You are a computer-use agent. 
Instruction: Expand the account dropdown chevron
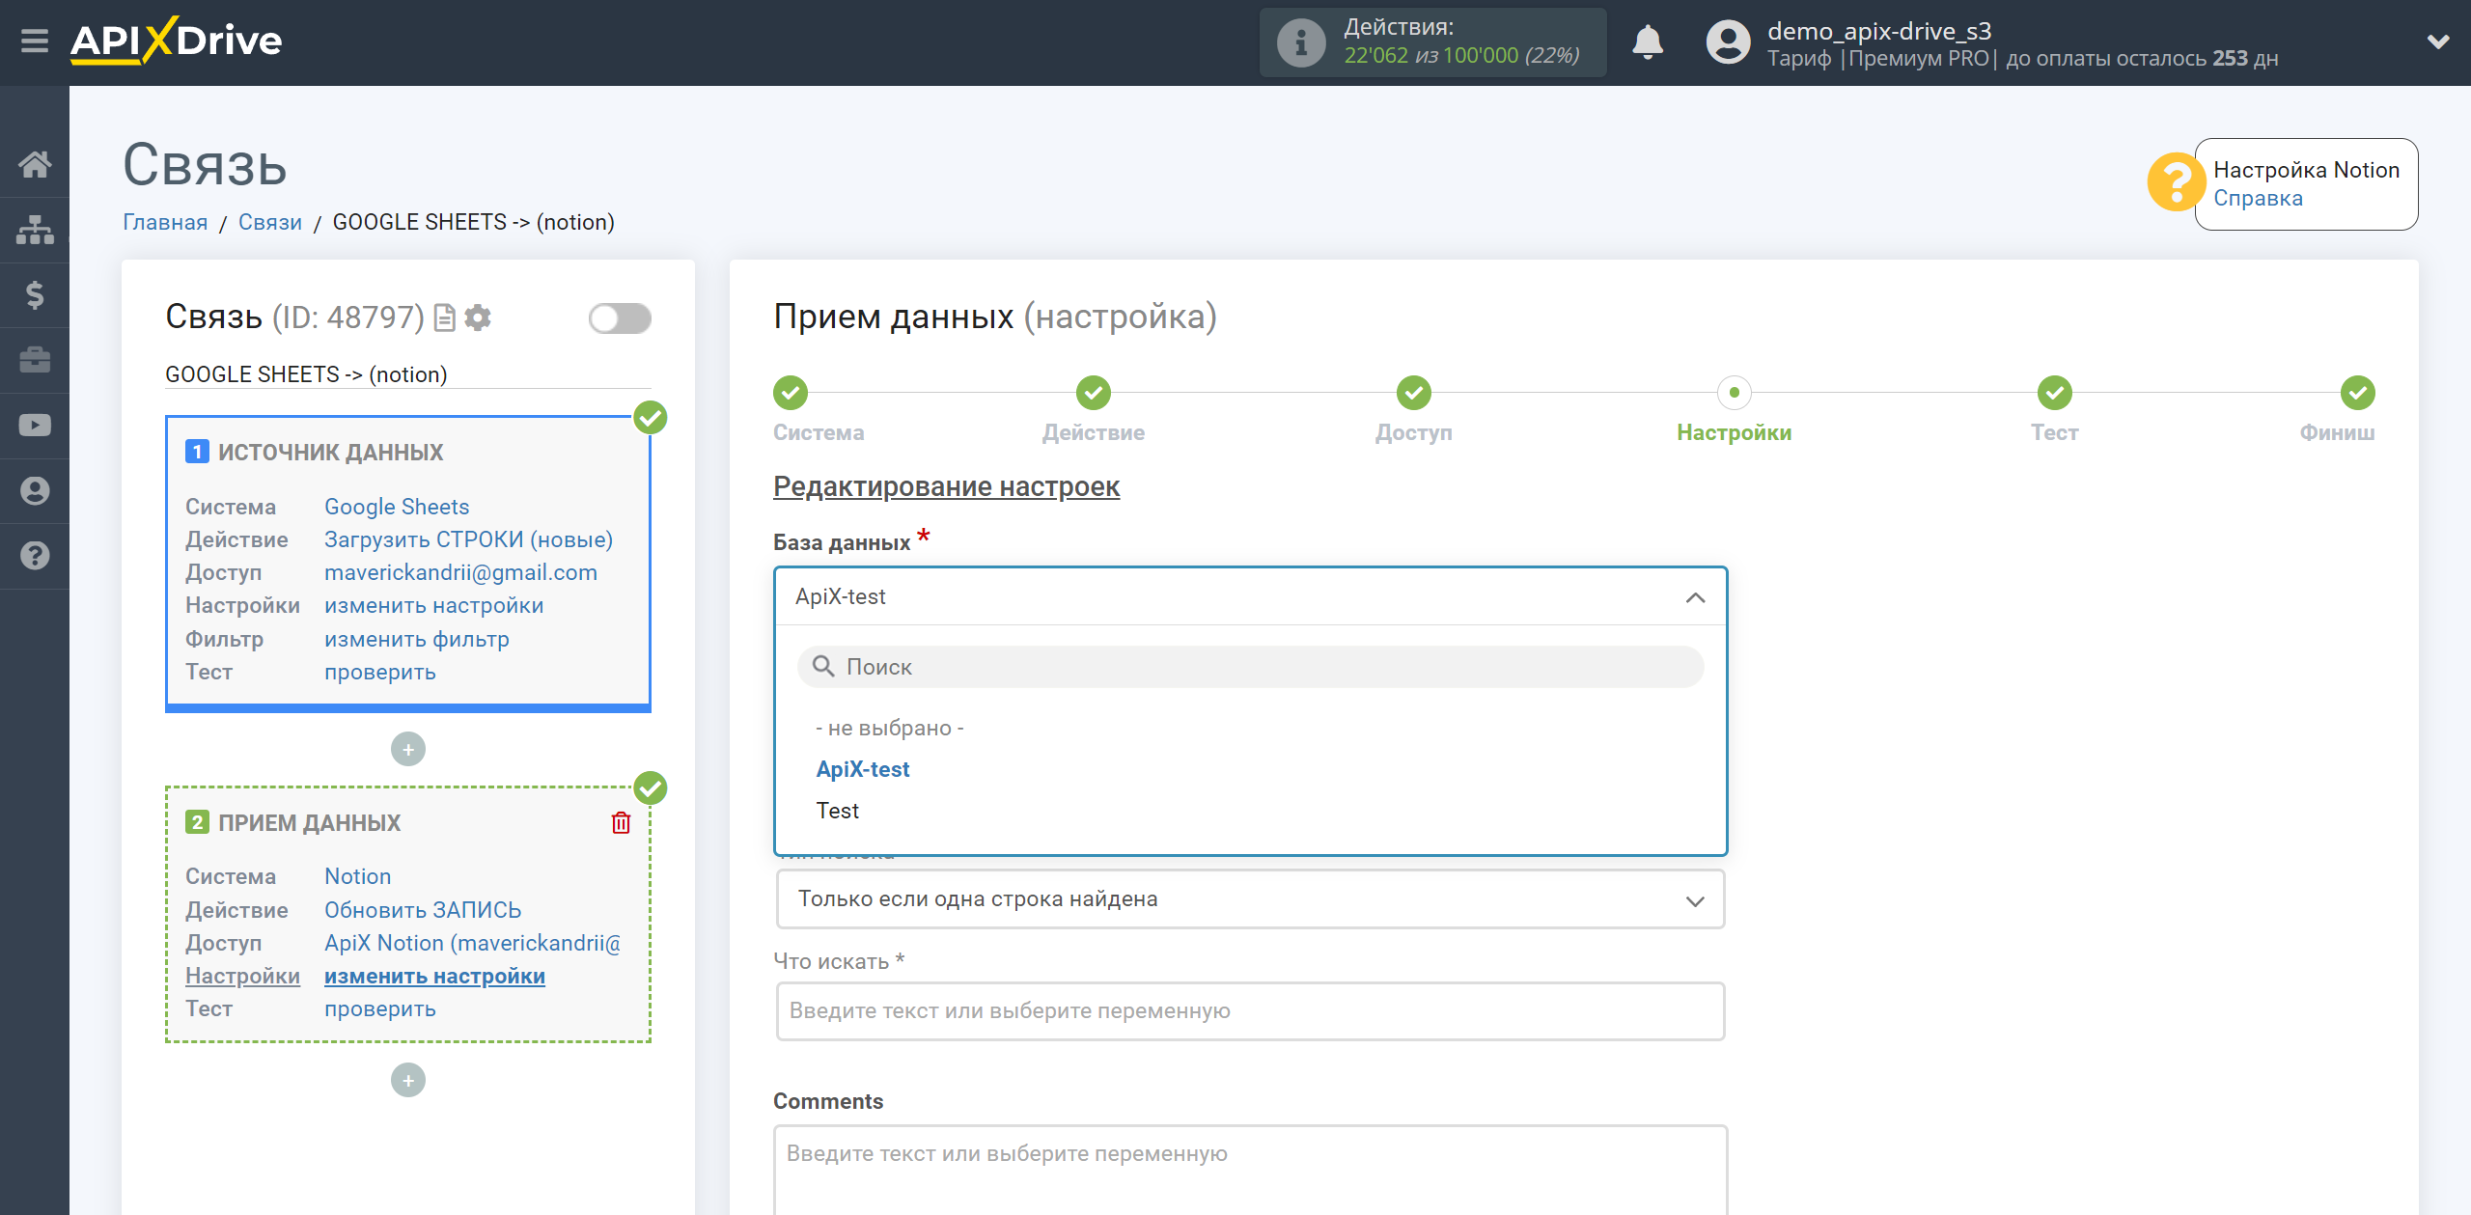[x=2438, y=41]
